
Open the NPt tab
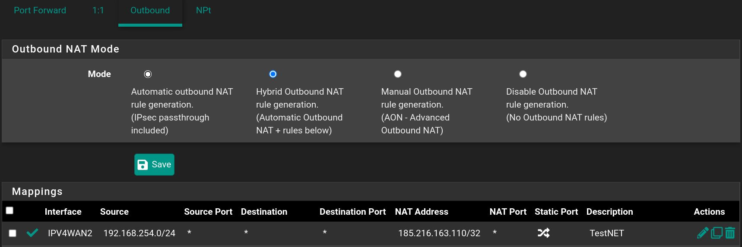pyautogui.click(x=203, y=10)
